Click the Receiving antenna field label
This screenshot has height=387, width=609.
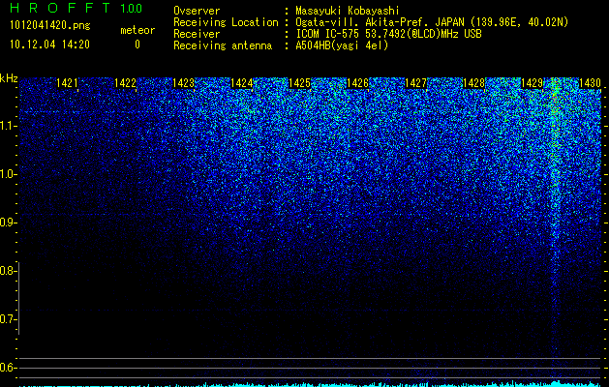click(223, 45)
